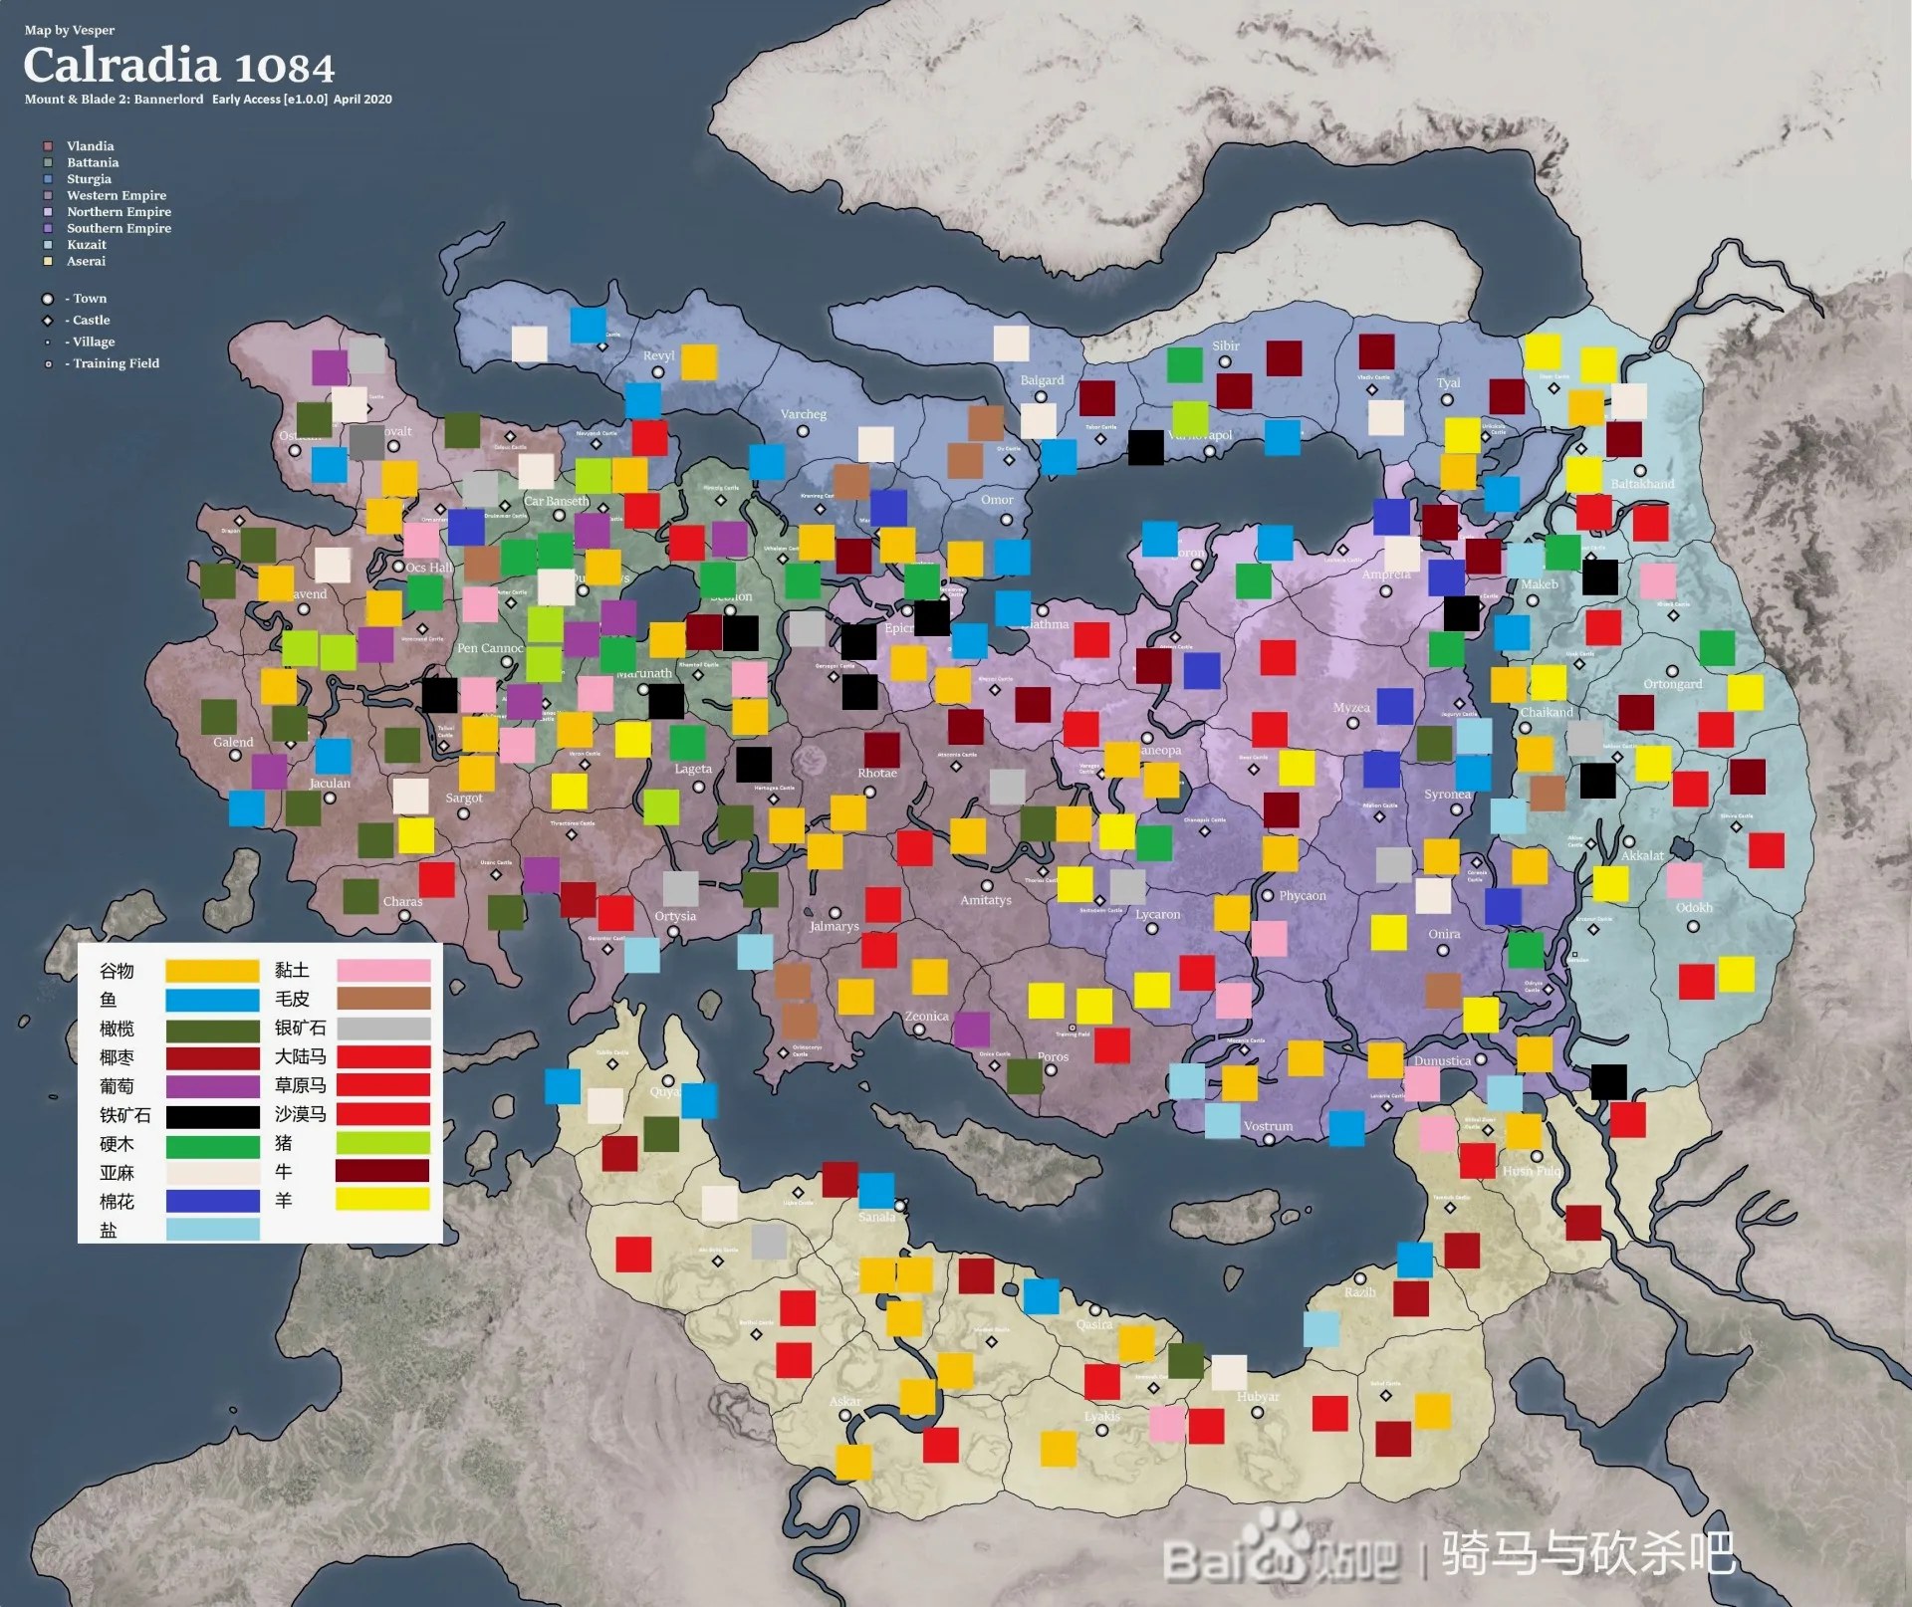Click the Southern Empire faction color square
The height and width of the screenshot is (1607, 1912).
tap(47, 228)
